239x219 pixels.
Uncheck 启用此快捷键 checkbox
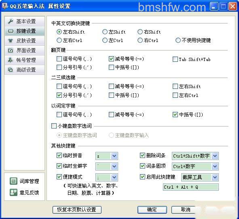click(142, 177)
